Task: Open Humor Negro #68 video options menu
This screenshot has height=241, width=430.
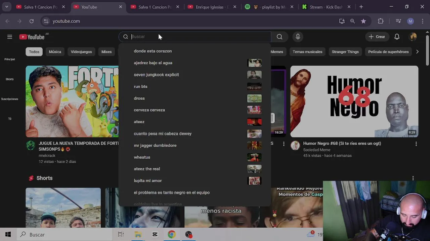Action: [x=416, y=144]
